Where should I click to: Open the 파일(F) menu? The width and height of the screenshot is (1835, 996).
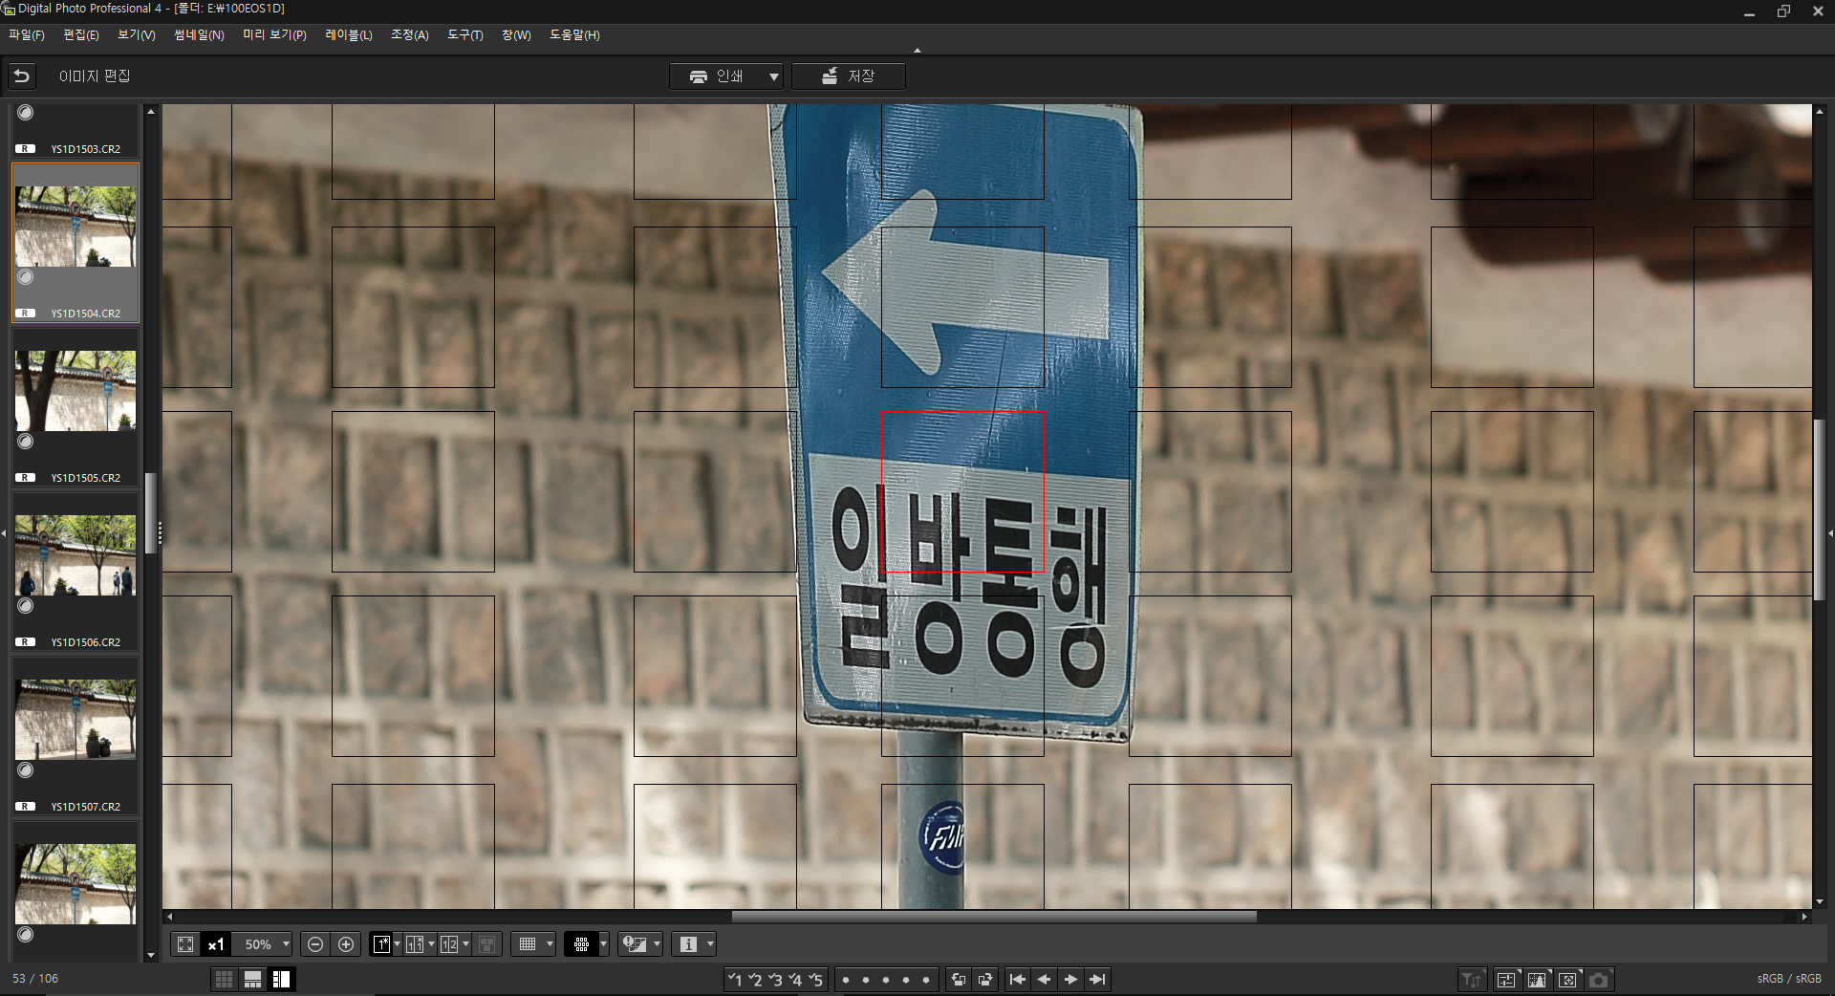click(x=27, y=35)
